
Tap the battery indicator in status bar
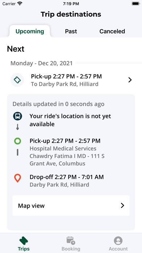[135, 4]
